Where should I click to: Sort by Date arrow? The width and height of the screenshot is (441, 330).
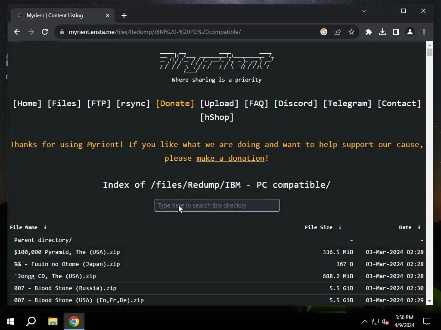(419, 227)
